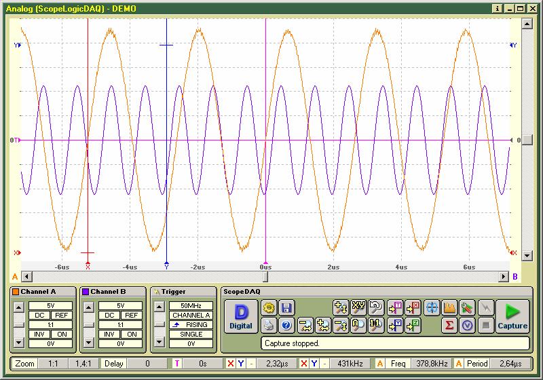Open the orange spectrum analyzer icon

(x=449, y=307)
